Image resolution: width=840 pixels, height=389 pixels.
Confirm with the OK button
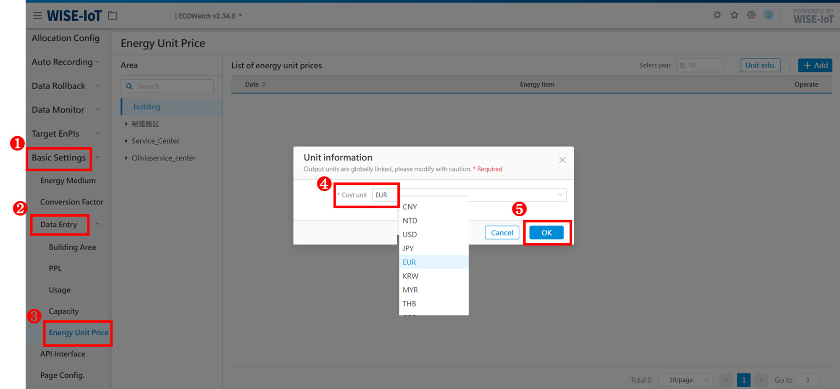[546, 233]
